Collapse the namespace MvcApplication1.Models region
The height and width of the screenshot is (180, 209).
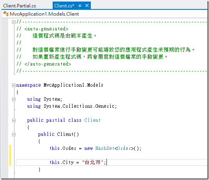14,85
